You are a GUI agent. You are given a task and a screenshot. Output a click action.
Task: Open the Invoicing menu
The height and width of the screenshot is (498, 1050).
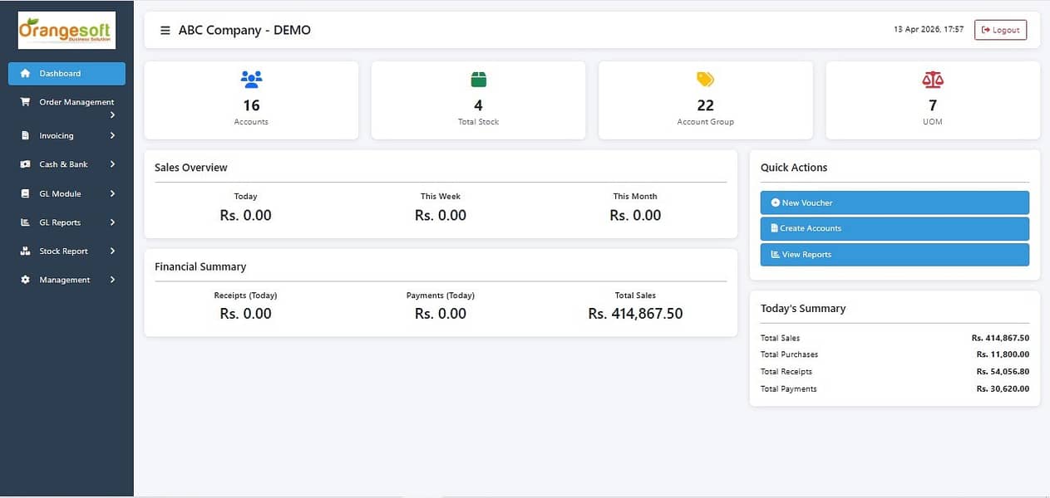point(67,135)
